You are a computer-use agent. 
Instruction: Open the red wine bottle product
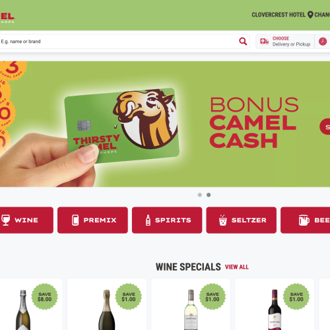tap(275, 304)
